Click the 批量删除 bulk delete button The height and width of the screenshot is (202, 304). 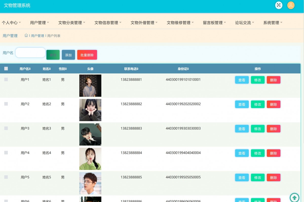[87, 55]
